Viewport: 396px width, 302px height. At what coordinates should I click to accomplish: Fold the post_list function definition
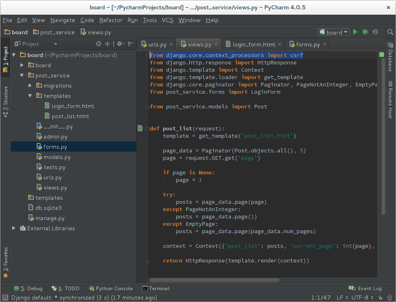click(x=147, y=129)
